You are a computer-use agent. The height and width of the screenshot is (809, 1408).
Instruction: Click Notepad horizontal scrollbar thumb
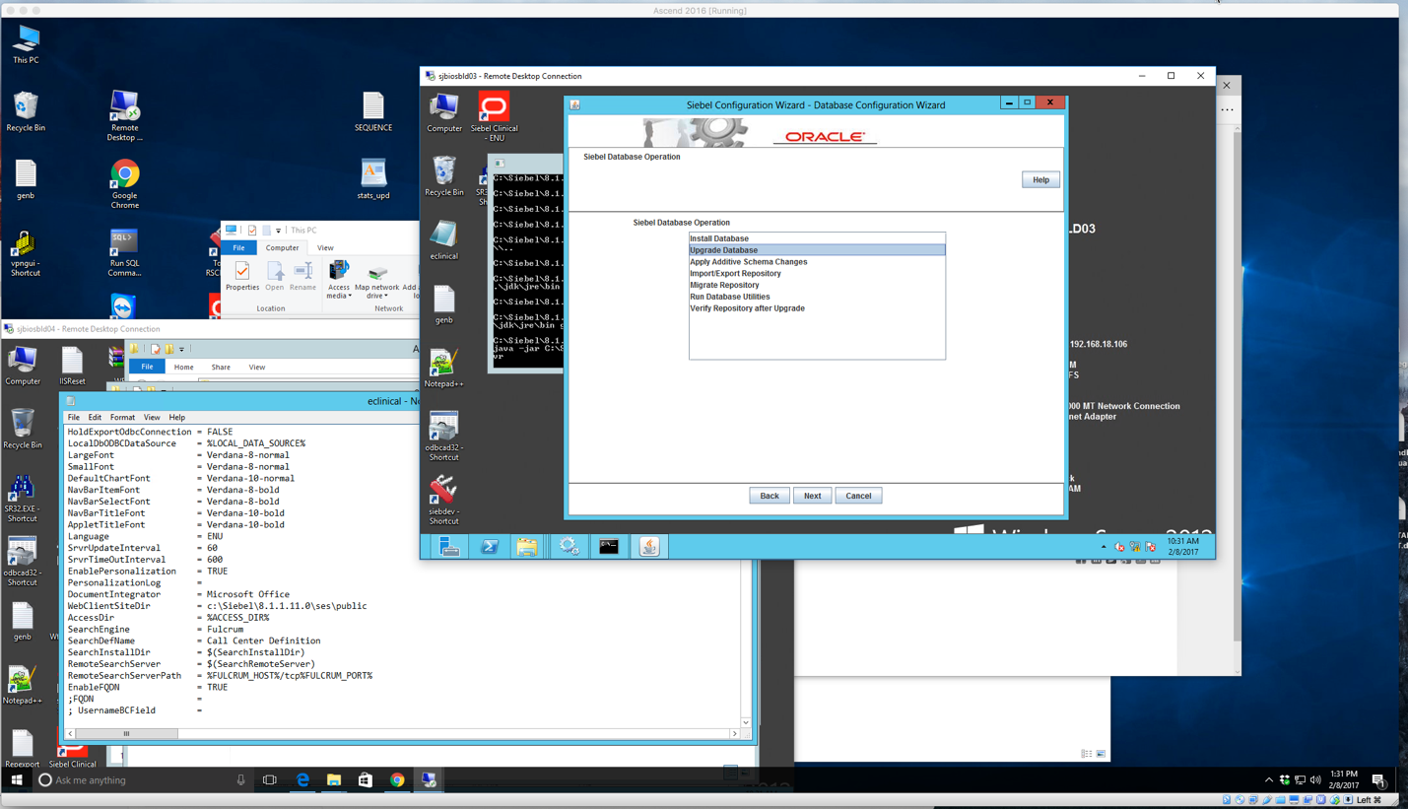(126, 733)
